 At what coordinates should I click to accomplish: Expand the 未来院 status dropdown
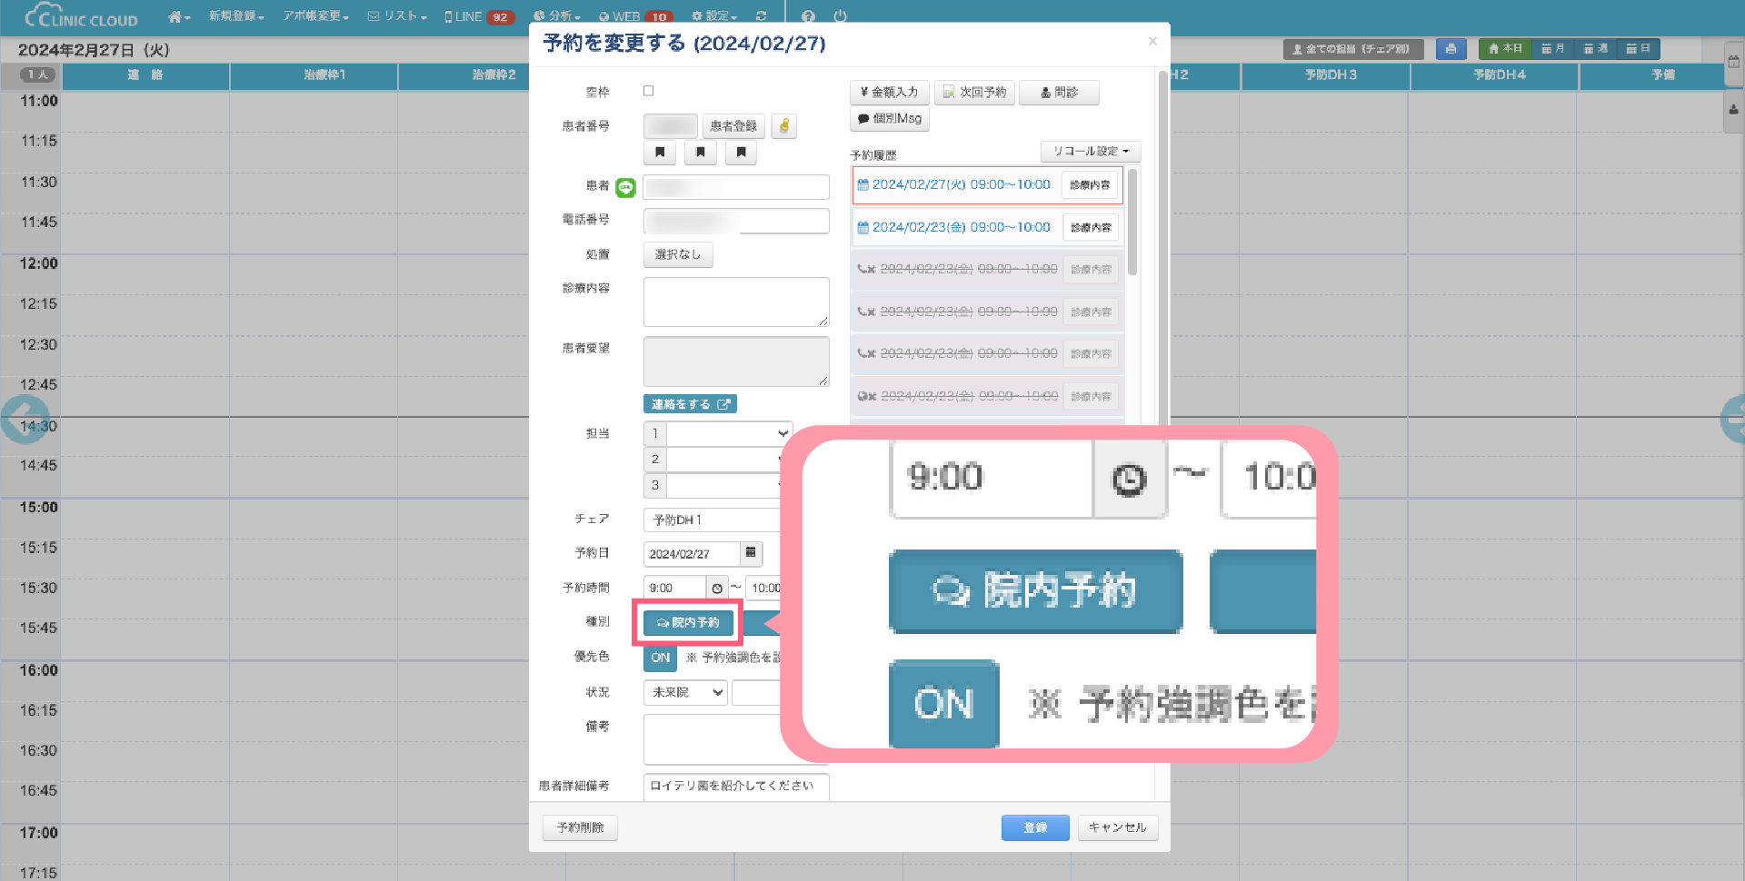click(x=685, y=692)
